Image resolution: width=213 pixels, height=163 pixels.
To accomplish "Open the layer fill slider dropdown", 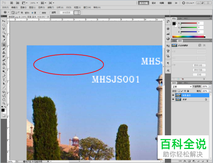I will pos(210,91).
